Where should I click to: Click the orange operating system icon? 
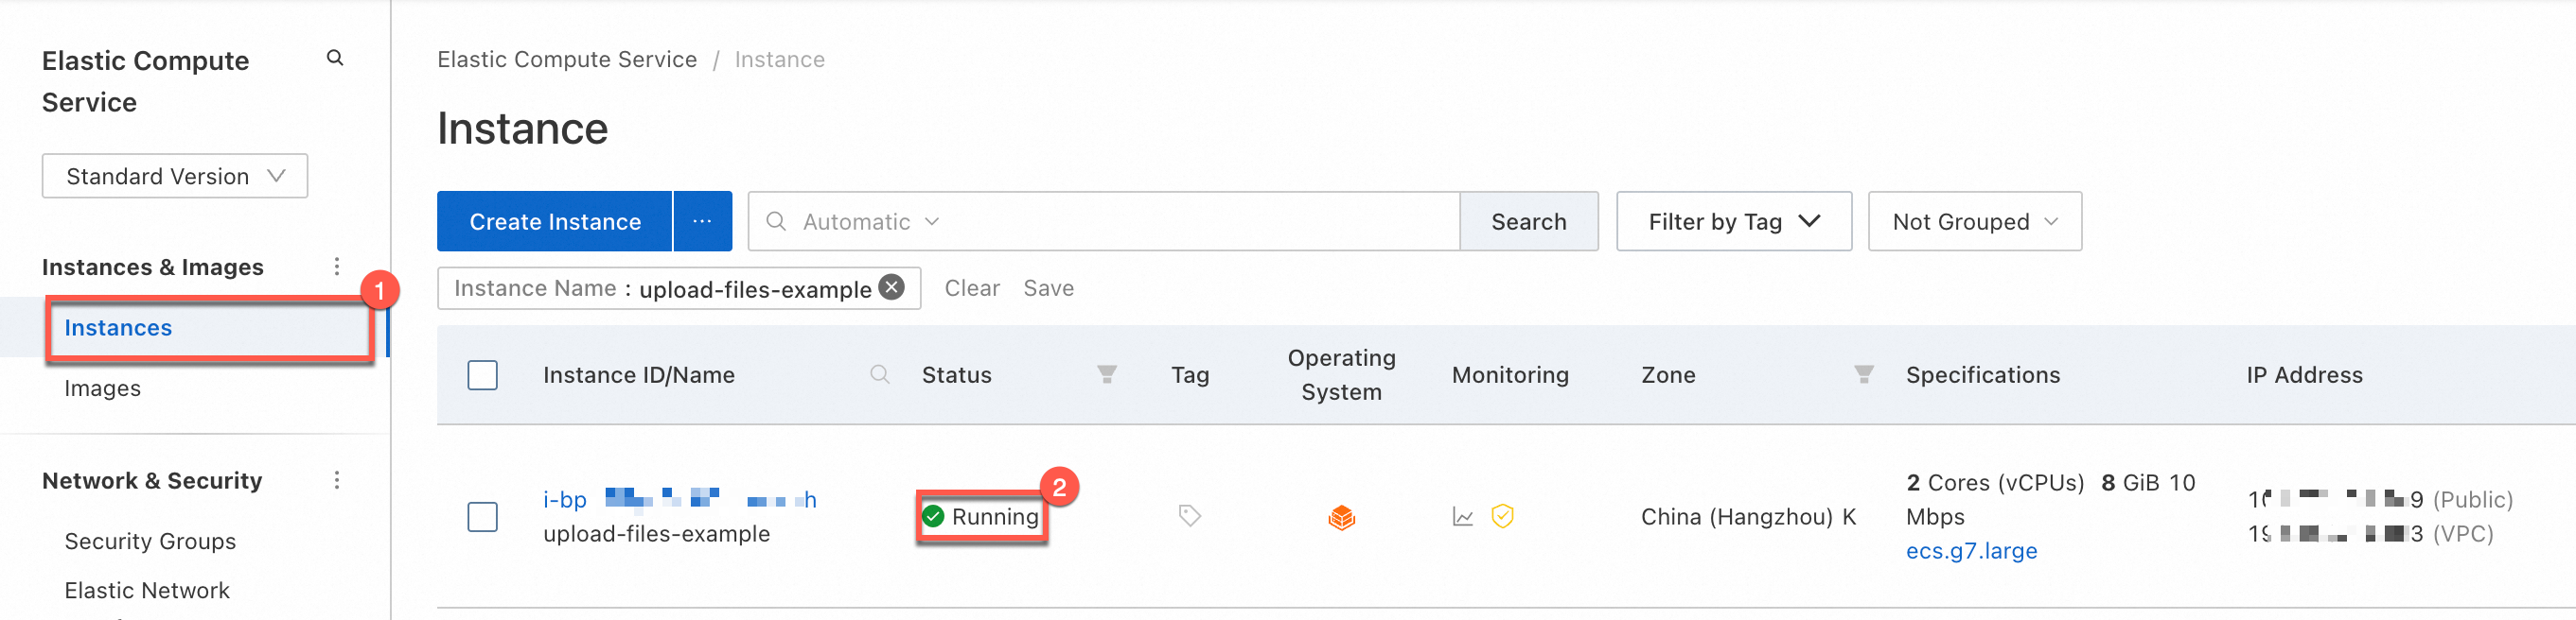coord(1341,516)
